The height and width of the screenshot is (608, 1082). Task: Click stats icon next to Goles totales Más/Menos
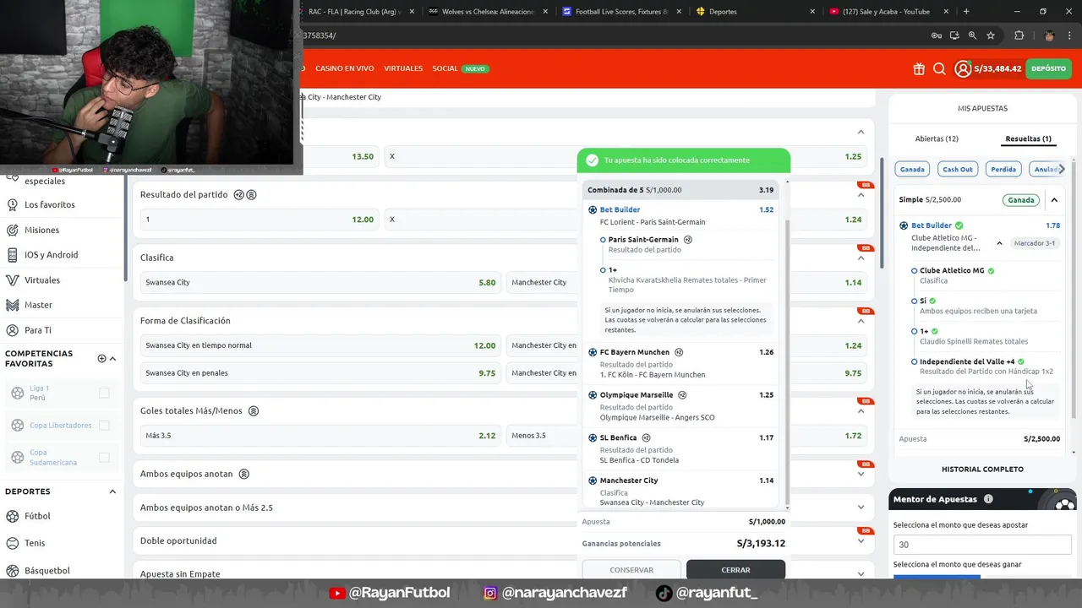[x=254, y=411]
